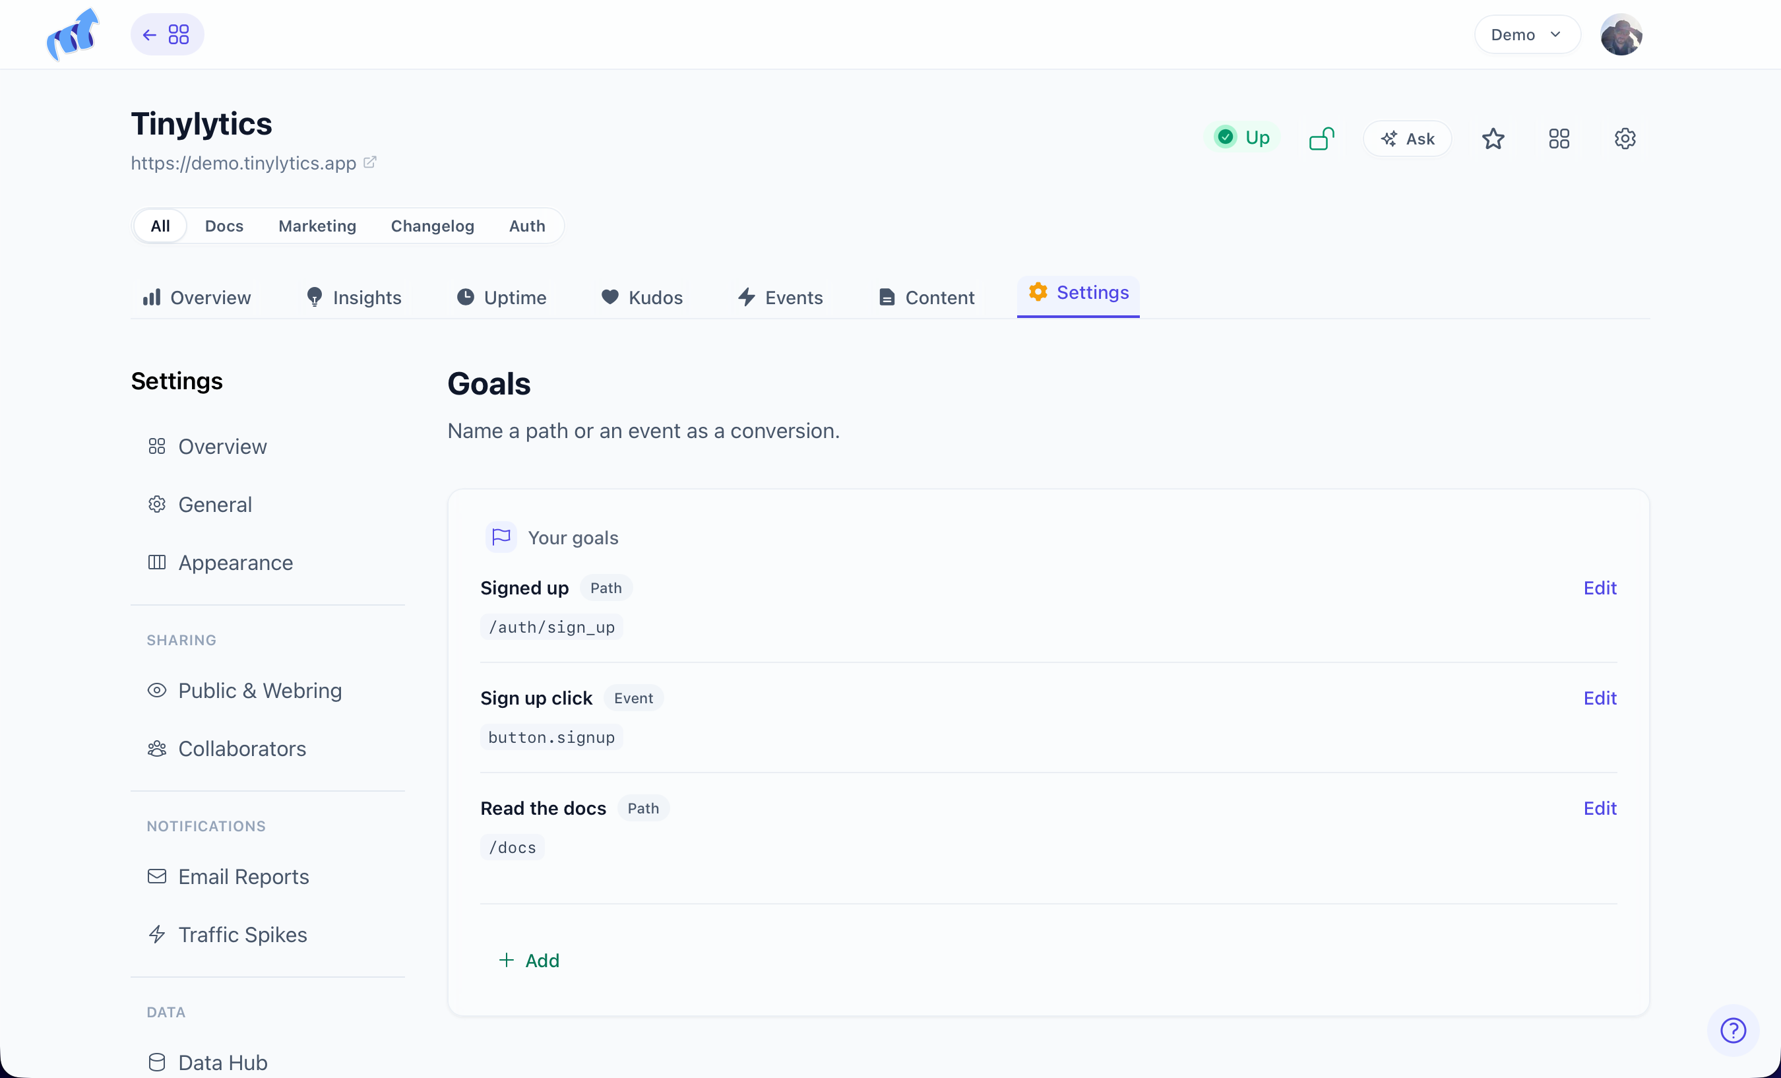
Task: Click the button.signup event value
Action: point(551,737)
